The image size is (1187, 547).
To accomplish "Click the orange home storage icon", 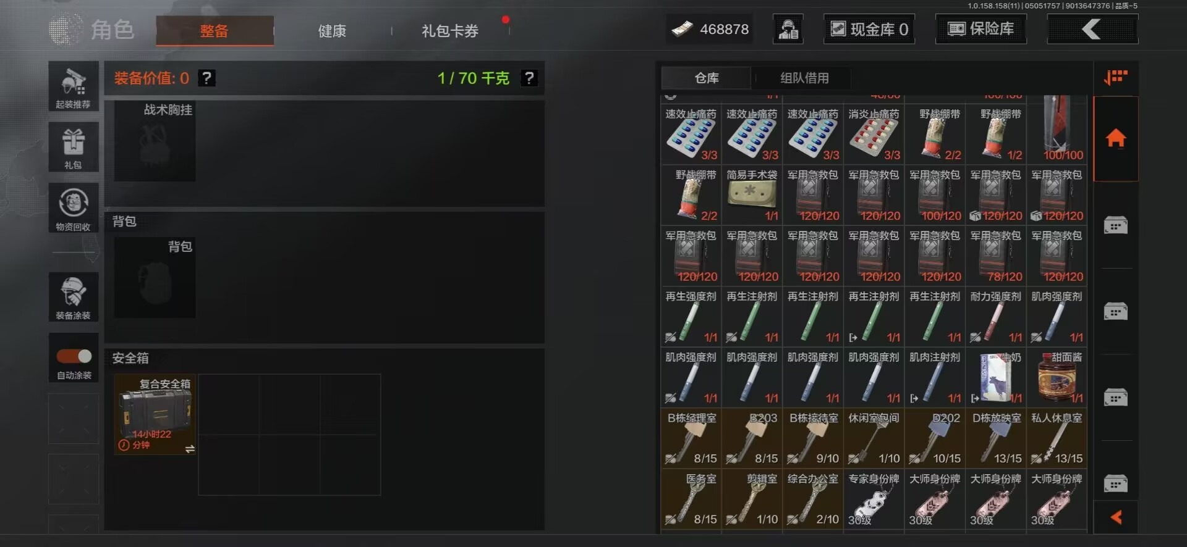I will tap(1115, 138).
